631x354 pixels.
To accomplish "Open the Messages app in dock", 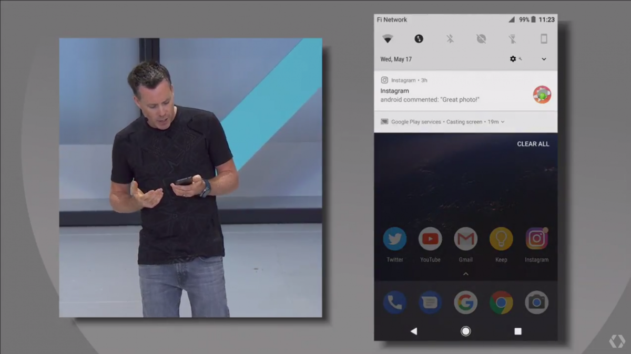I will pyautogui.click(x=430, y=303).
